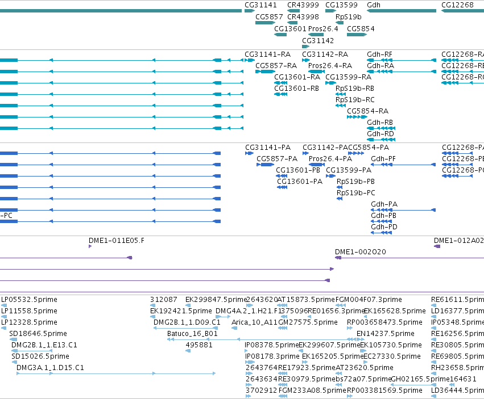Image resolution: width=484 pixels, height=399 pixels.
Task: Click the RpS19b-PC protein label
Action: [356, 193]
